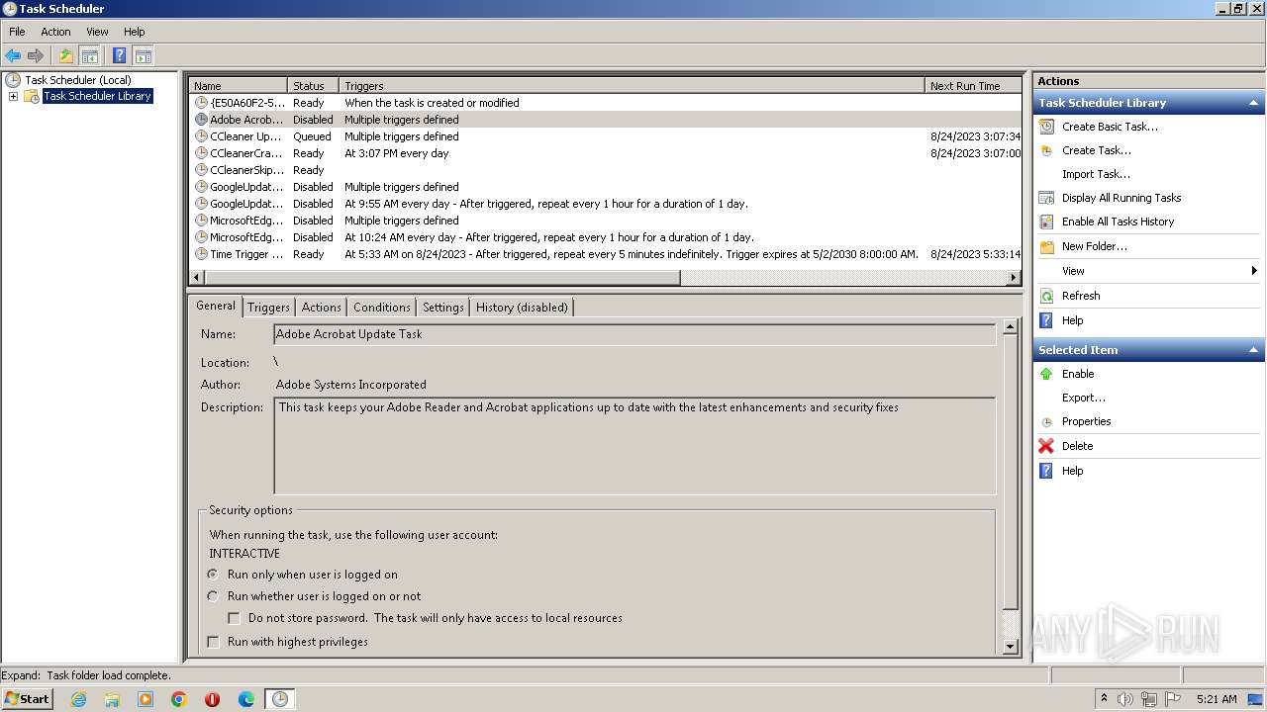Select the {E50A60F2-5 task row
1267x712 pixels.
605,103
